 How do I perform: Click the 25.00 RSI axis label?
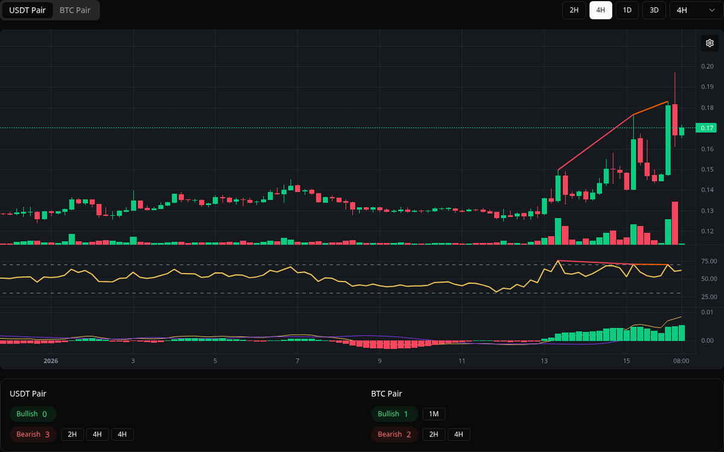(709, 297)
